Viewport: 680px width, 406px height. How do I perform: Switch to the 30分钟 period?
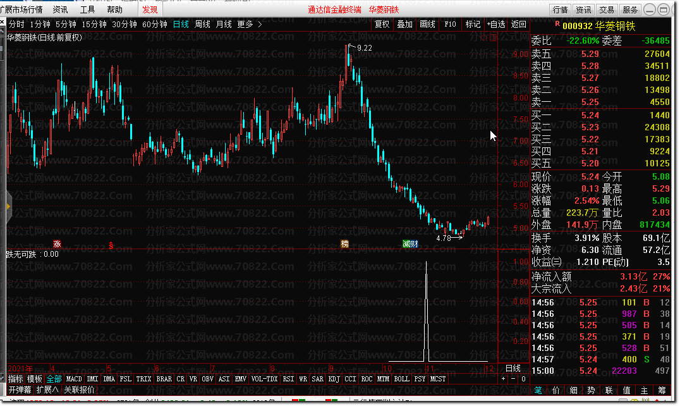coord(124,24)
